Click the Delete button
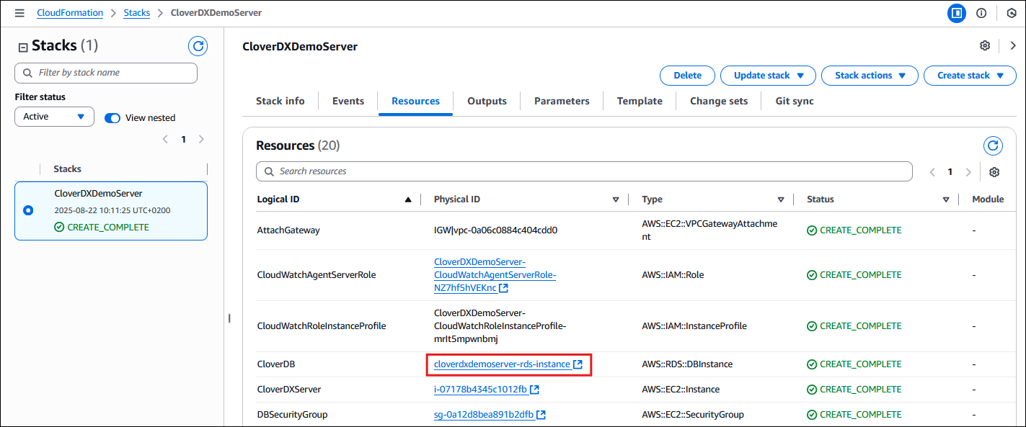This screenshot has width=1026, height=427. click(686, 75)
